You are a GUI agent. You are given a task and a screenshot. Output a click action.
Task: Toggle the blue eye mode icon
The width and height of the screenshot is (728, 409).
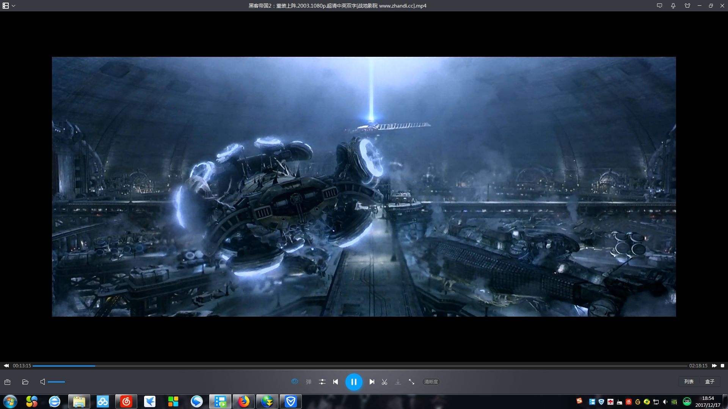click(x=295, y=381)
